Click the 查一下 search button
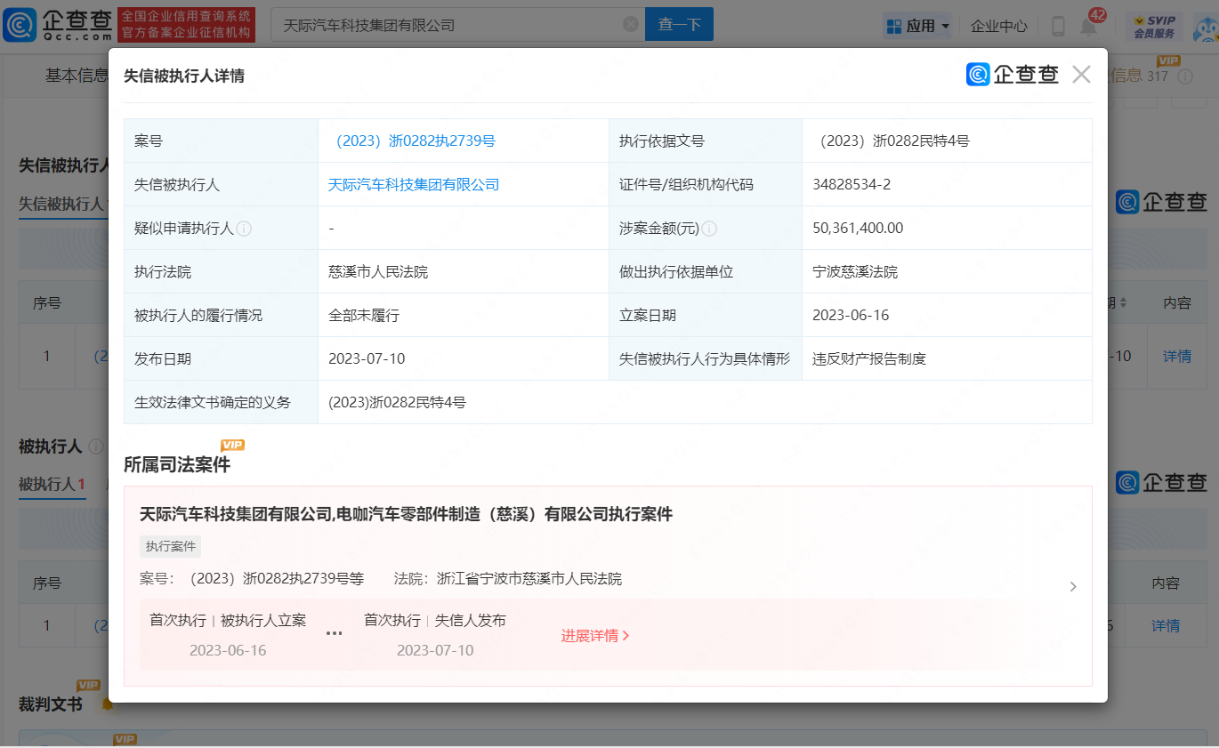This screenshot has height=748, width=1219. pos(679,25)
